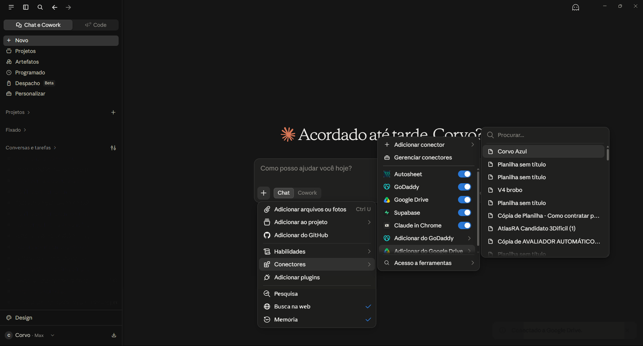Uncheck the Memória checkmark

(368, 319)
